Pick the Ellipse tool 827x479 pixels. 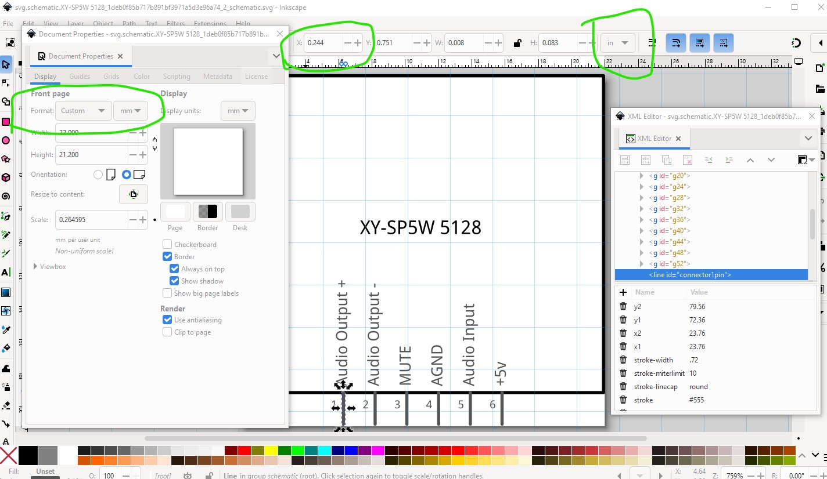coord(6,140)
